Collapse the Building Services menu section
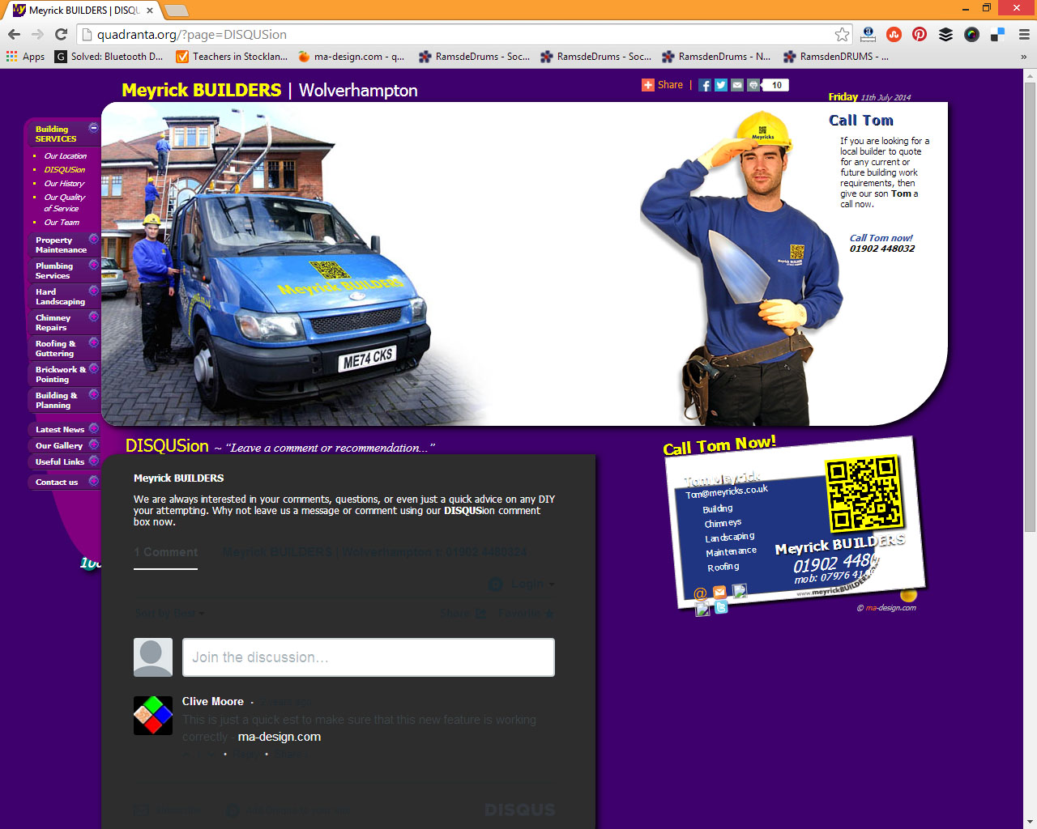Image resolution: width=1037 pixels, height=829 pixels. (93, 128)
